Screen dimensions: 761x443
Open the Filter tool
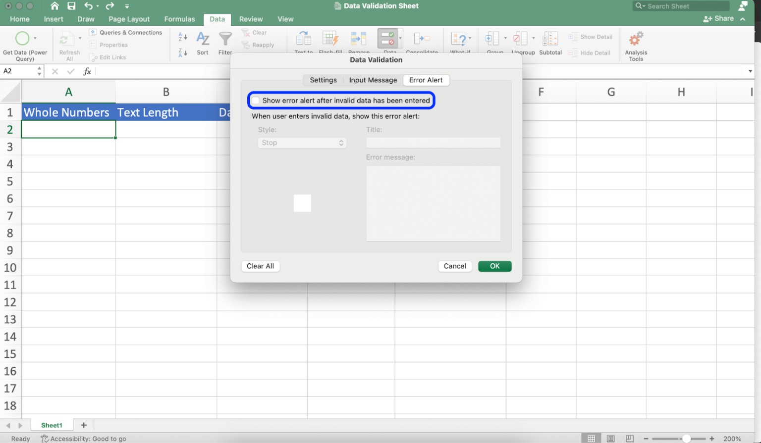point(225,39)
